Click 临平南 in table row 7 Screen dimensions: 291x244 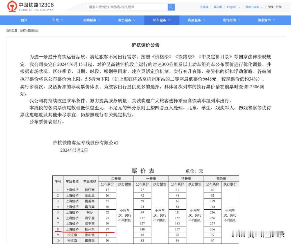click(90, 223)
